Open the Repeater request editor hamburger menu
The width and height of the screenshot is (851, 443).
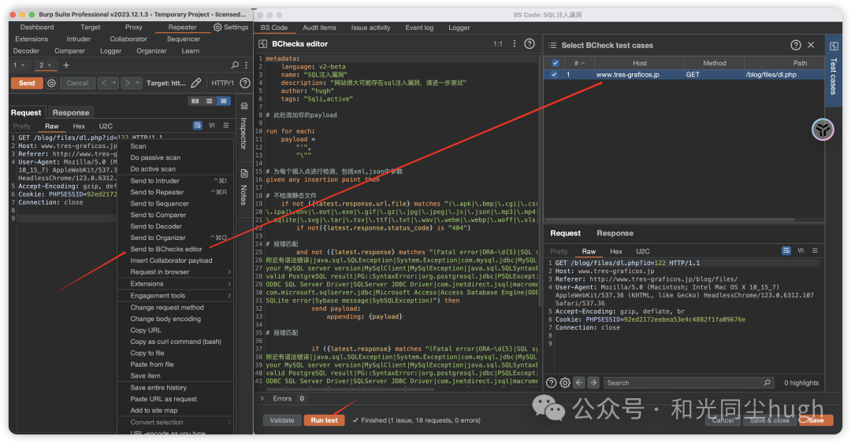click(226, 125)
